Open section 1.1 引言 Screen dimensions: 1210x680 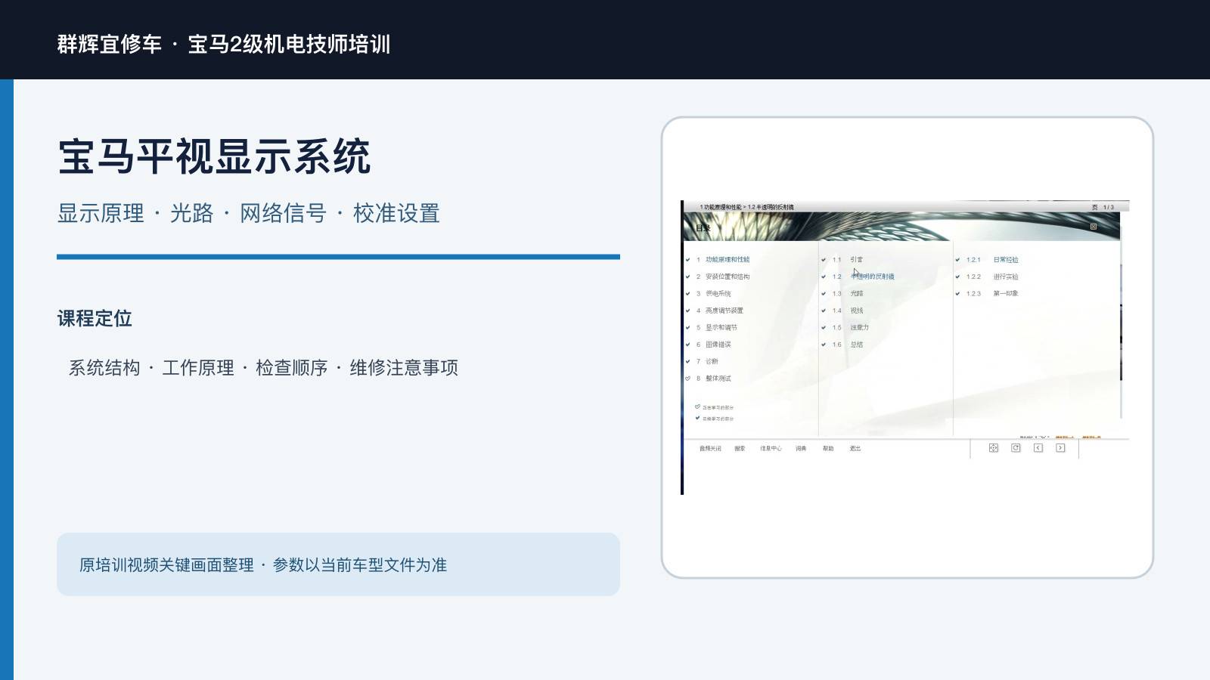[848, 260]
